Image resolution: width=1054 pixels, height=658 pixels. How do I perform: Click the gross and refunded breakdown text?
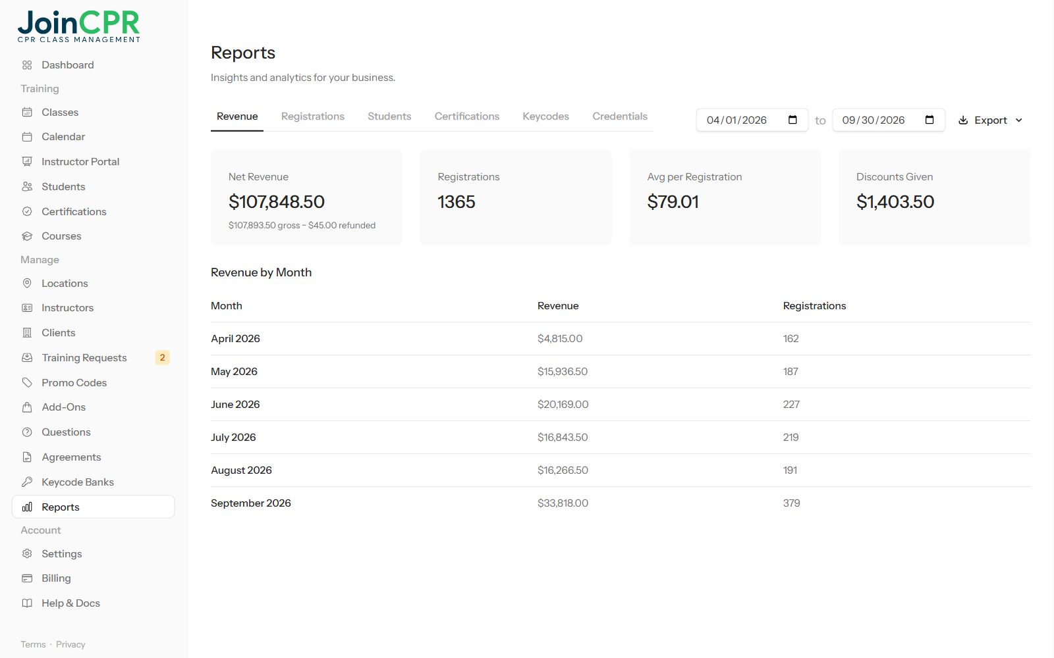coord(302,225)
